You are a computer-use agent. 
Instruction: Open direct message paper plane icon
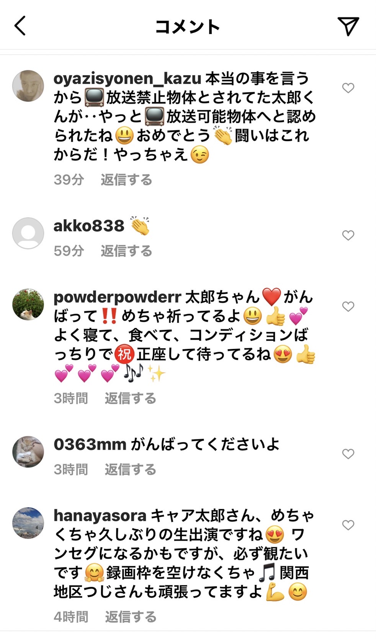click(348, 26)
